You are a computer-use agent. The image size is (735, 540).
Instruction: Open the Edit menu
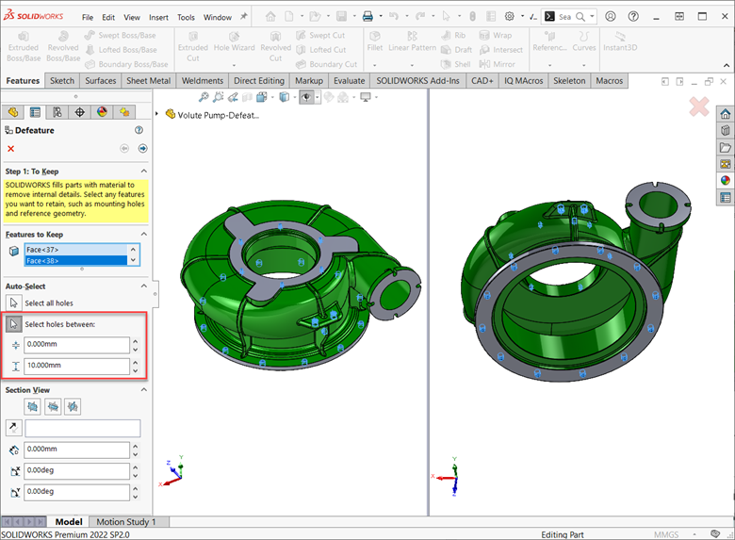click(108, 17)
